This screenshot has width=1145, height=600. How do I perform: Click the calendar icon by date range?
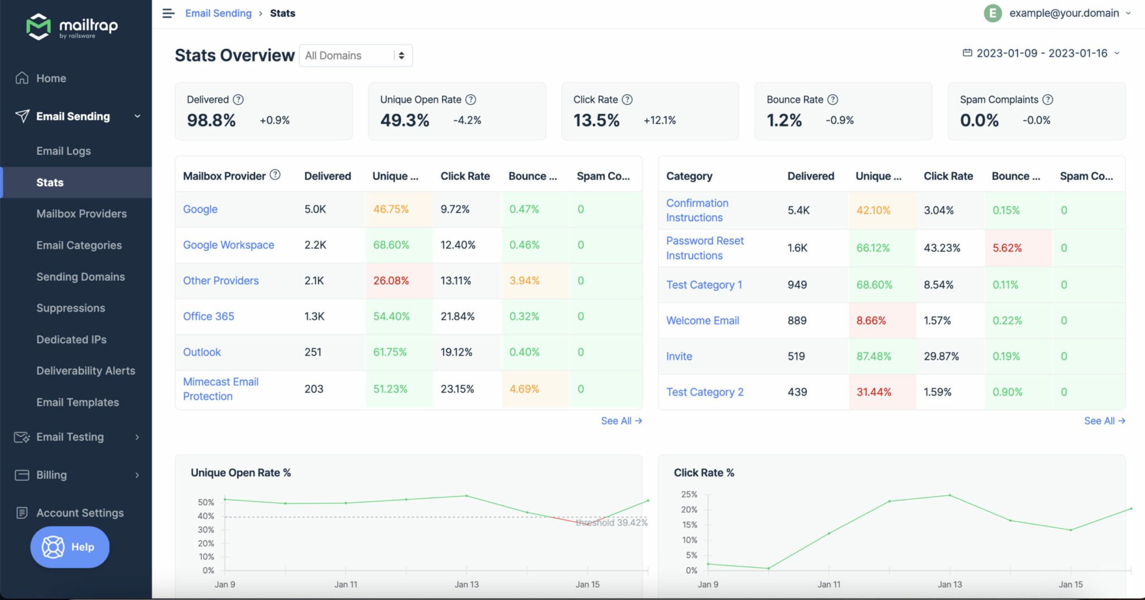967,53
